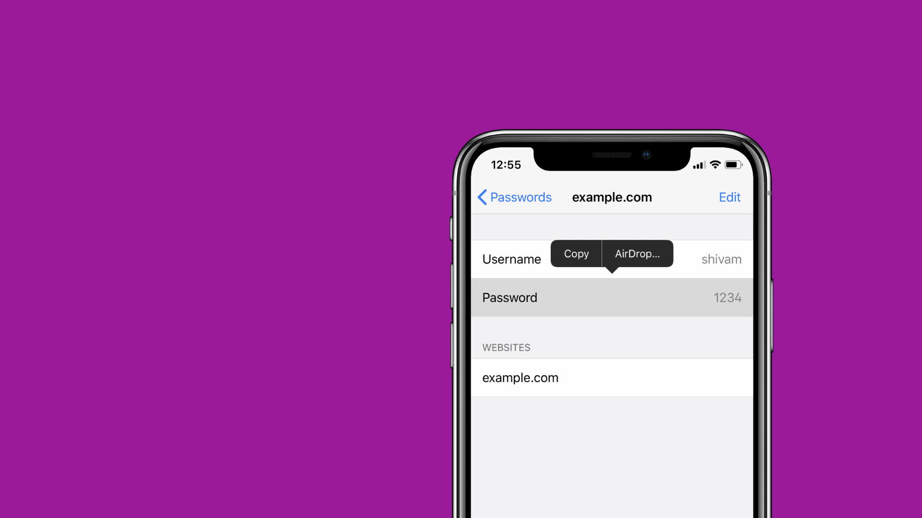Tap Passwords navigation back label
922x518 pixels.
(x=514, y=196)
